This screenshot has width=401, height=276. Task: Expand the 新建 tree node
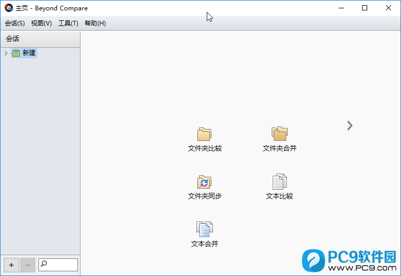tap(6, 53)
